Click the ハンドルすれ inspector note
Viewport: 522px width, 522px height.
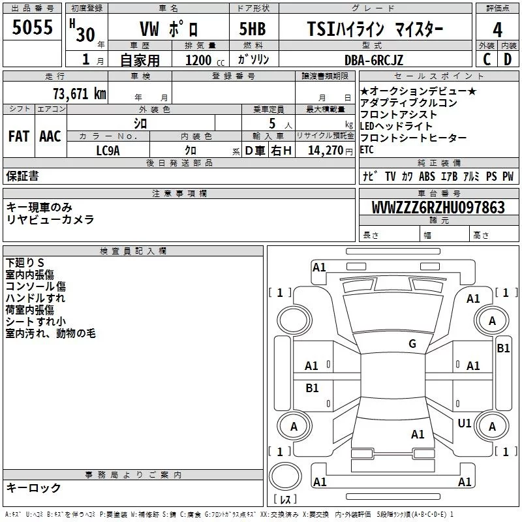click(35, 298)
